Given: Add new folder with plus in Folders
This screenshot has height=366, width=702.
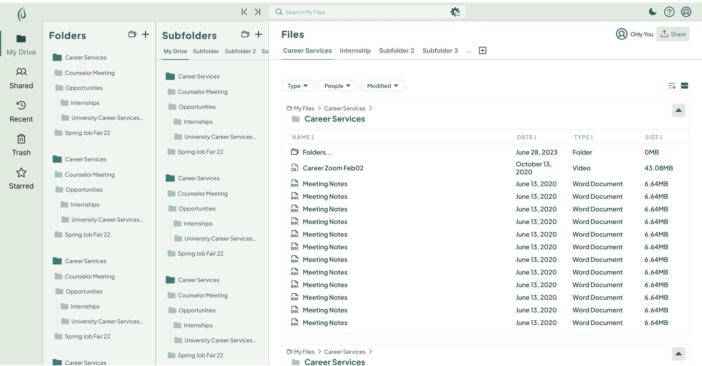Looking at the screenshot, I should tap(145, 34).
